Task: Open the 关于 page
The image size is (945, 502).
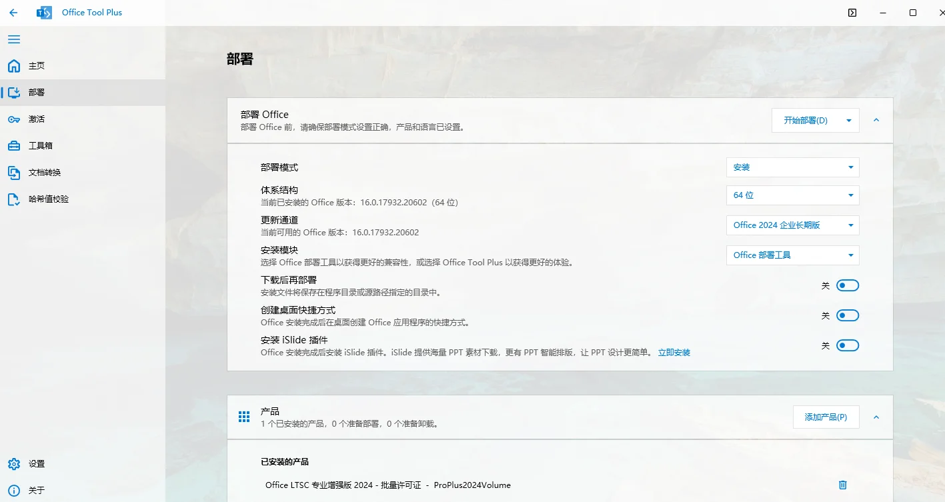Action: 36,491
